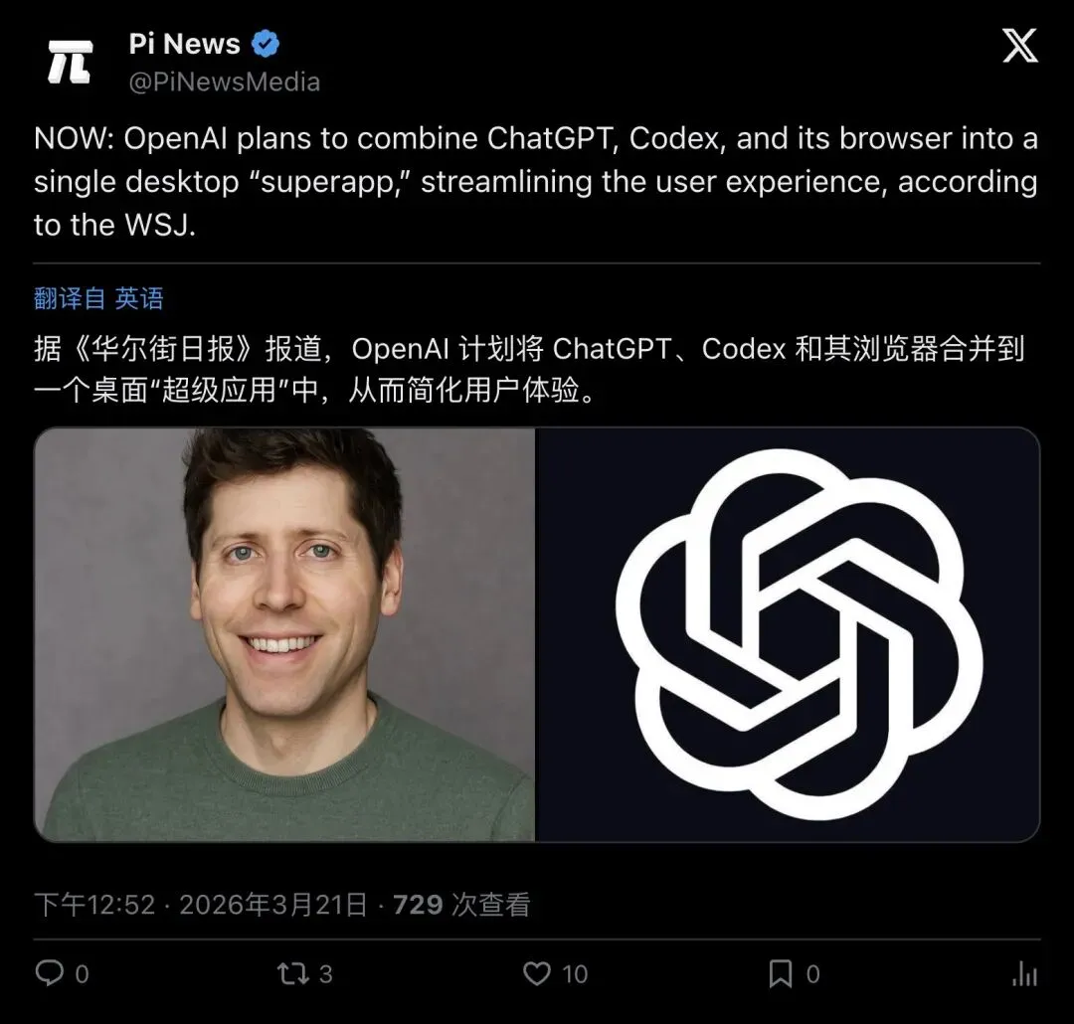Screen dimensions: 1074x1024
Task: Click the repost count 3
Action: coord(326,974)
